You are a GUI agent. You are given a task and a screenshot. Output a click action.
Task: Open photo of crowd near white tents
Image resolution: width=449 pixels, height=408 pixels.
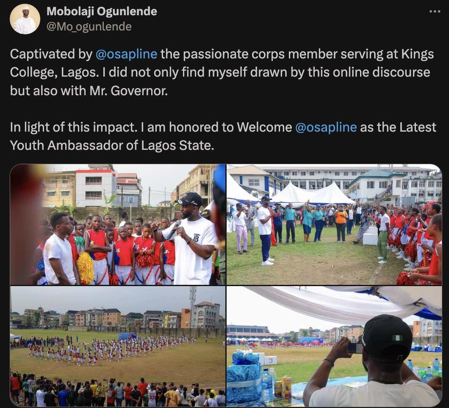[x=334, y=224]
